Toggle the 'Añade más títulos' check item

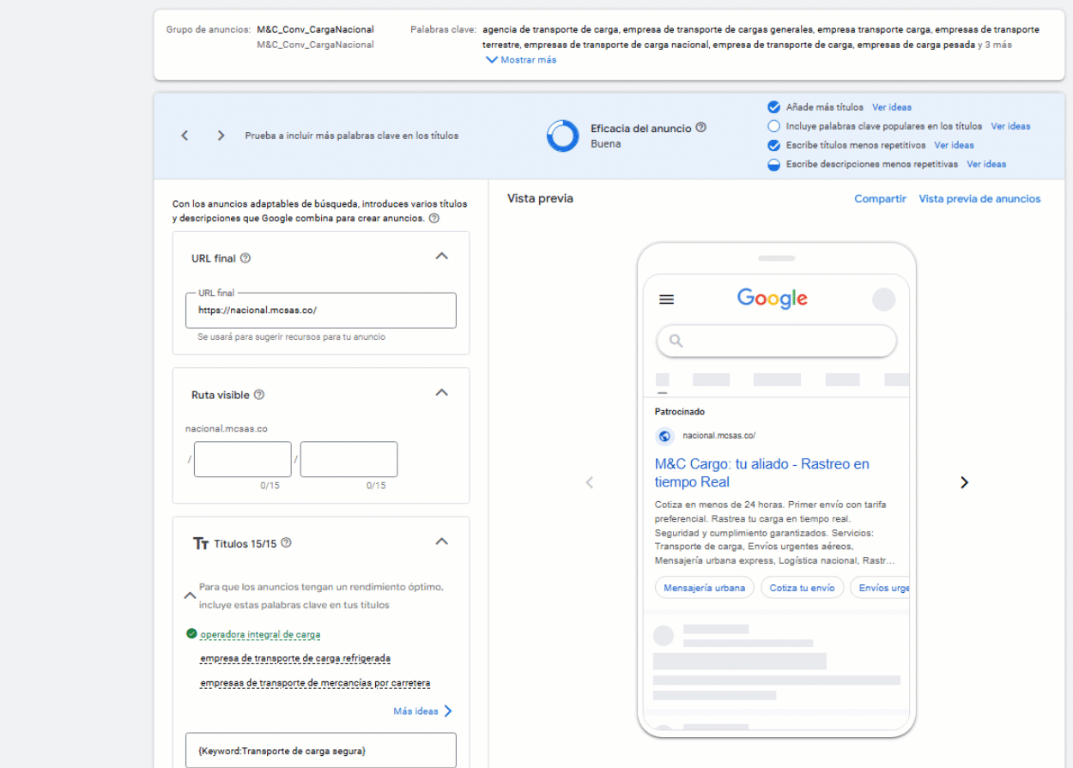773,107
